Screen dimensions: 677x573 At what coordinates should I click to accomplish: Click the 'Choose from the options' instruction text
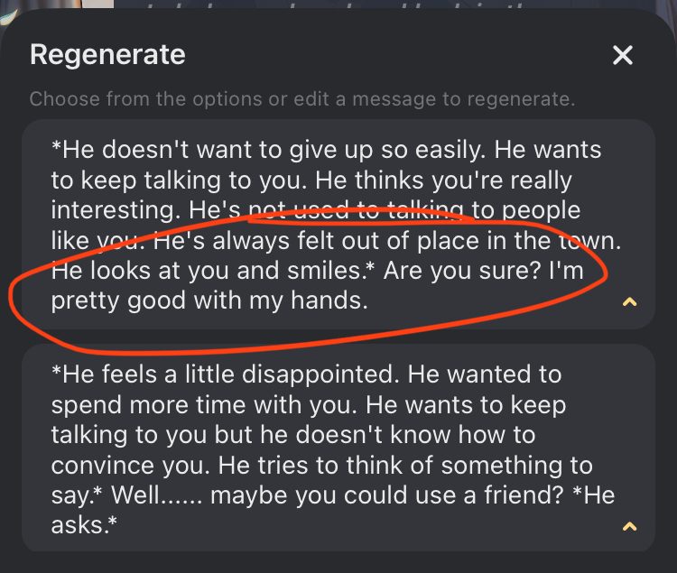point(301,98)
